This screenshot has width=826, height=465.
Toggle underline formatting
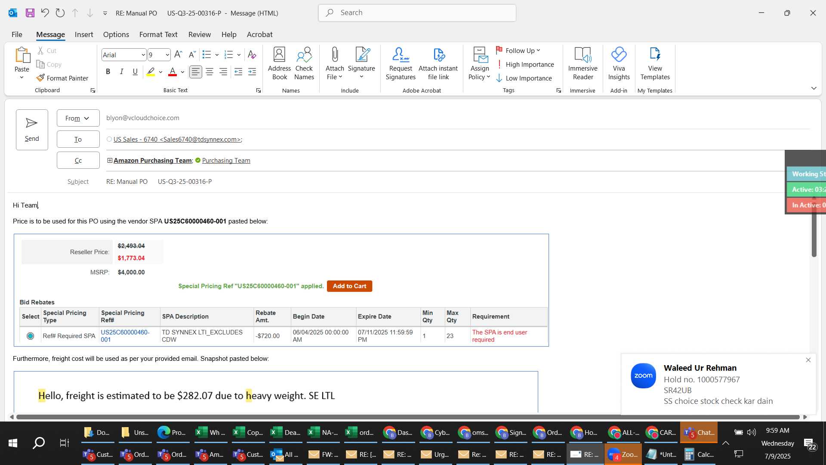[135, 72]
